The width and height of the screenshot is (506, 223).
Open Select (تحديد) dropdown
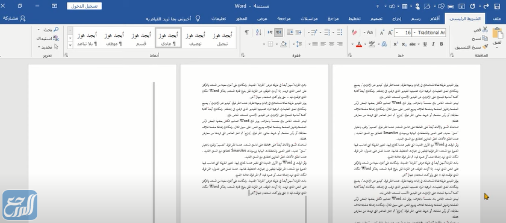48,47
